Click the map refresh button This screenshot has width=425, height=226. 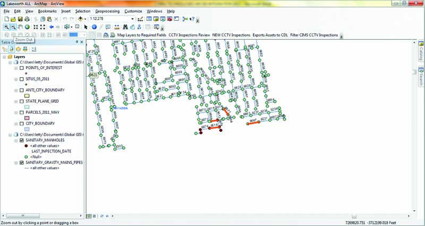click(x=101, y=216)
